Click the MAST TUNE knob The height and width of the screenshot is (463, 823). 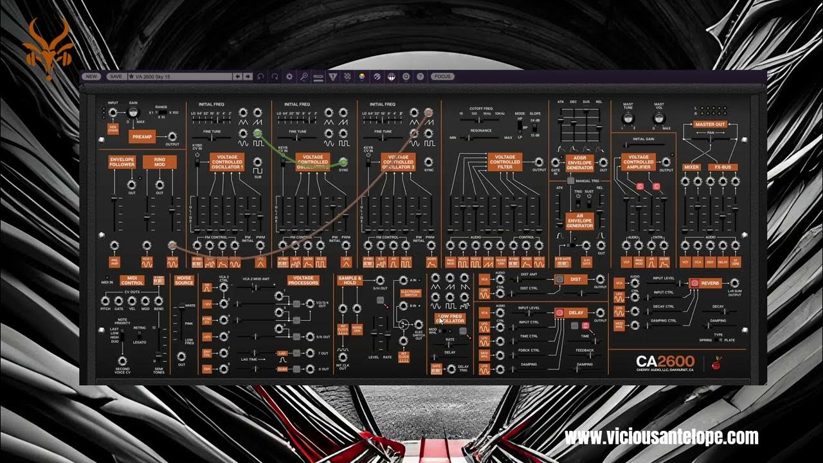628,118
